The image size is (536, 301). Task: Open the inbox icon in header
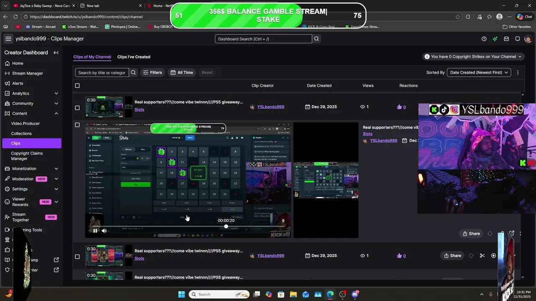point(506,39)
